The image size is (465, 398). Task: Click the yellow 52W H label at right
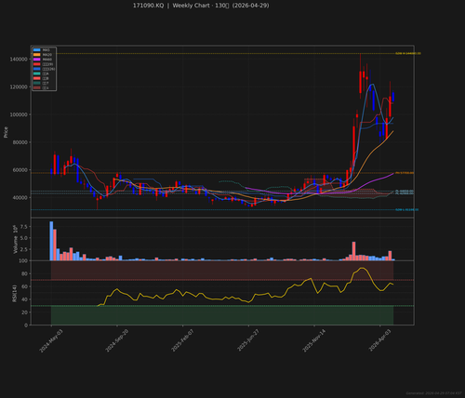[x=408, y=54]
